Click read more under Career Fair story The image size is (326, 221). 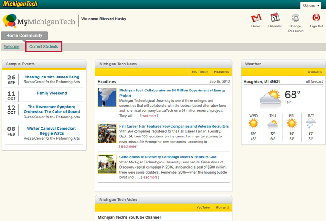[x=128, y=146]
